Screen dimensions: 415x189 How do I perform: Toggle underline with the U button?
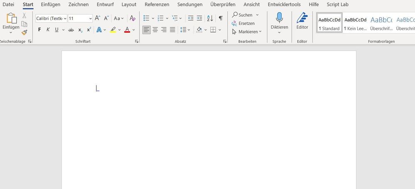coord(56,30)
